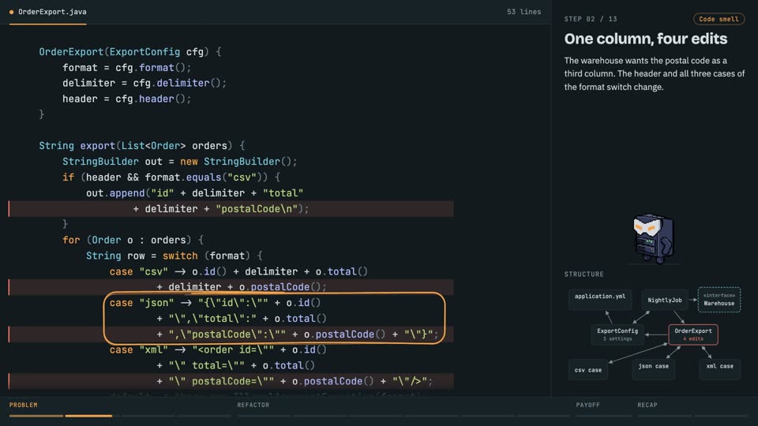Jump to the REFACTOR section
The image size is (758, 426).
click(x=253, y=405)
